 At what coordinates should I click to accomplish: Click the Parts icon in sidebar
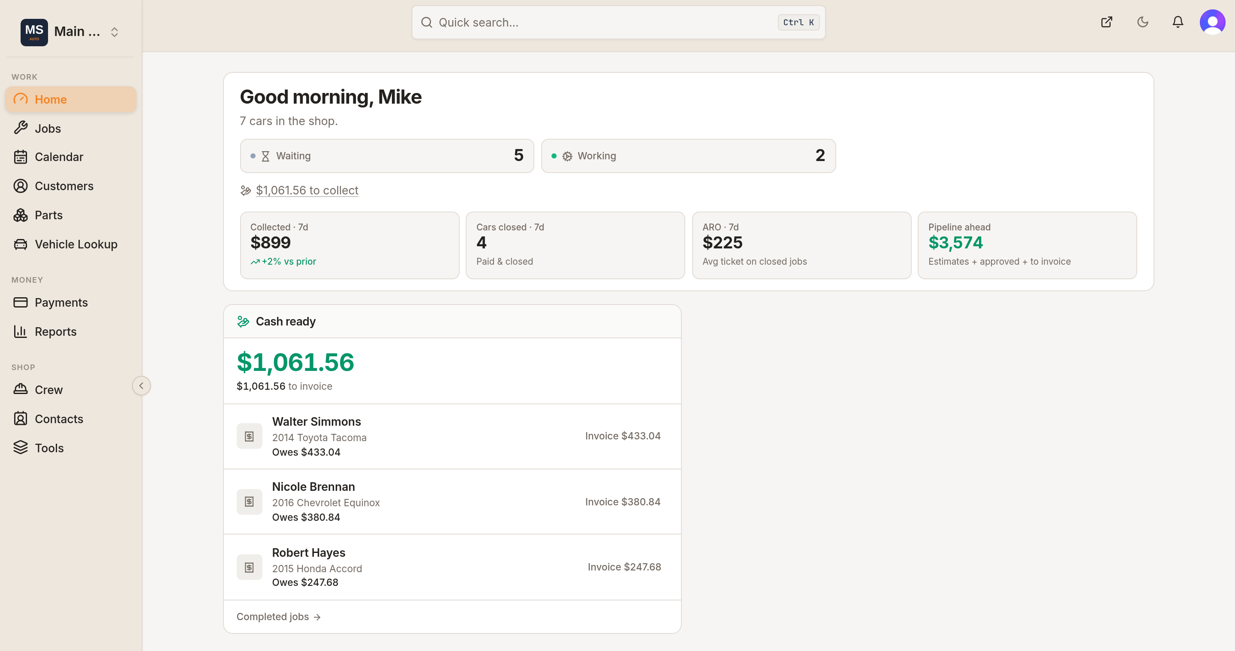click(21, 215)
